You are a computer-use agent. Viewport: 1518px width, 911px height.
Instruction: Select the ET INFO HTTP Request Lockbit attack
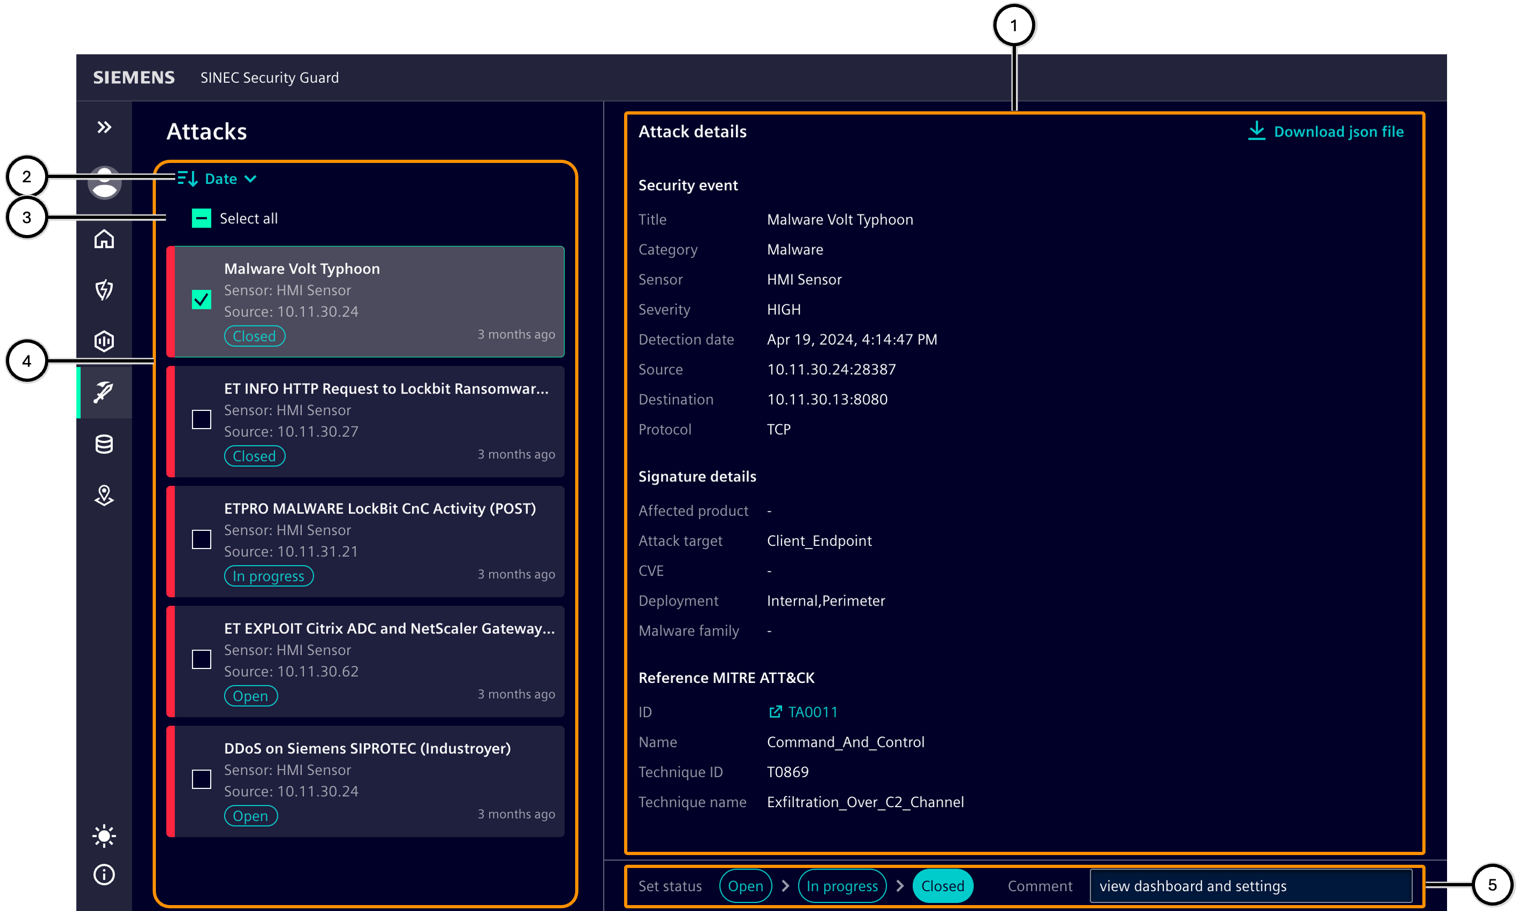tap(366, 421)
